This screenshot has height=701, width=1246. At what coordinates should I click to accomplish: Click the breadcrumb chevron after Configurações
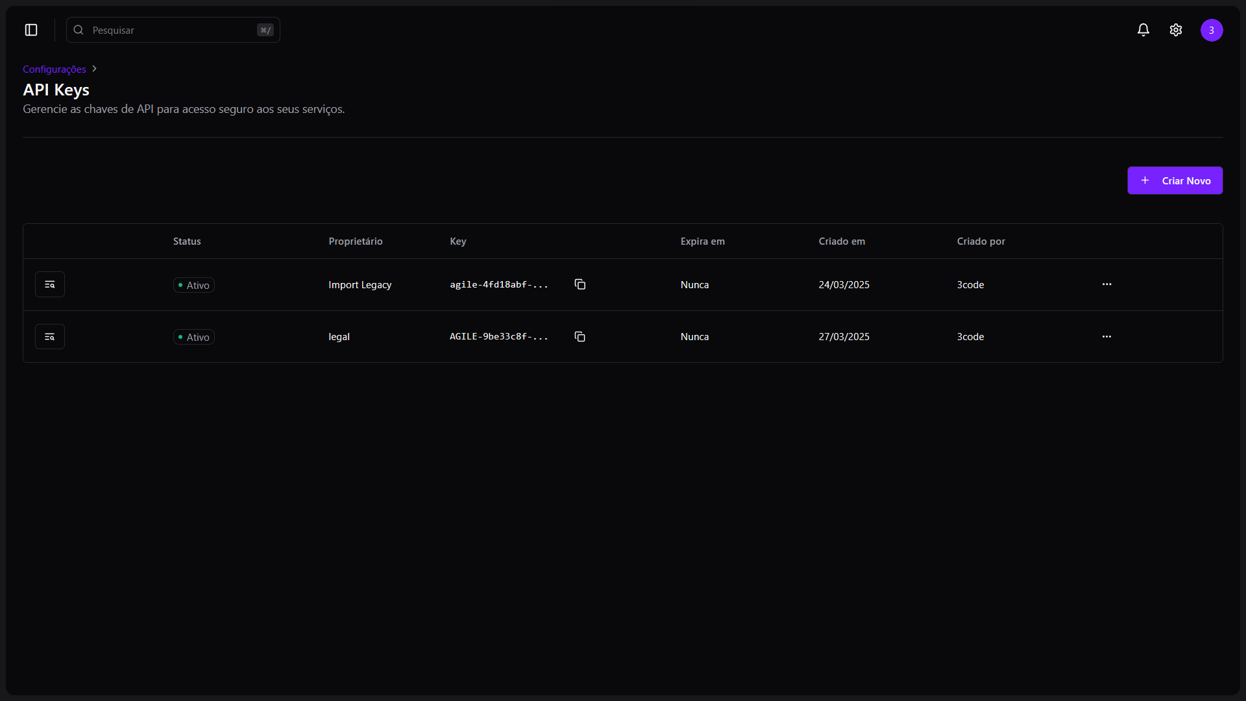[x=94, y=69]
